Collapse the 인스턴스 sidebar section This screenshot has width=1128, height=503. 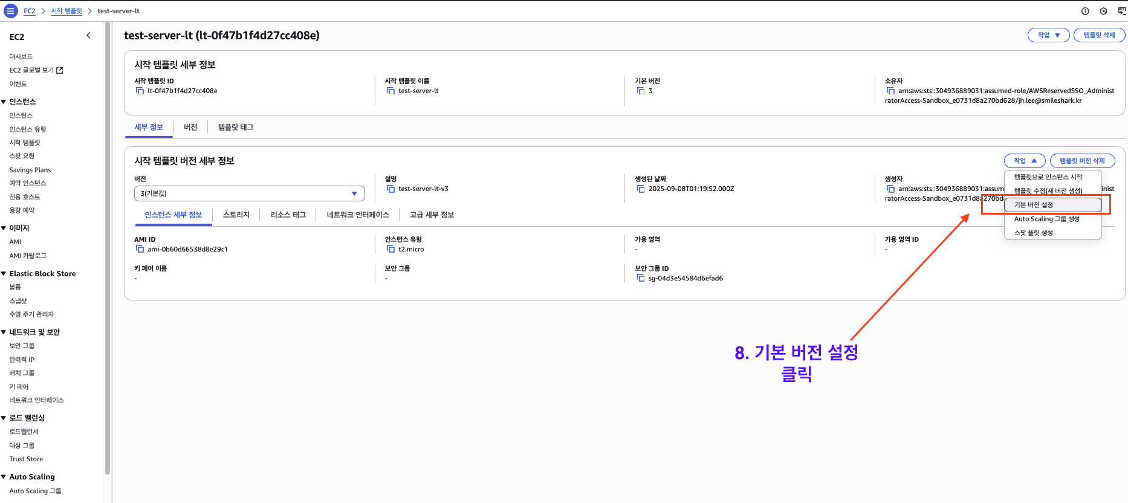point(4,102)
